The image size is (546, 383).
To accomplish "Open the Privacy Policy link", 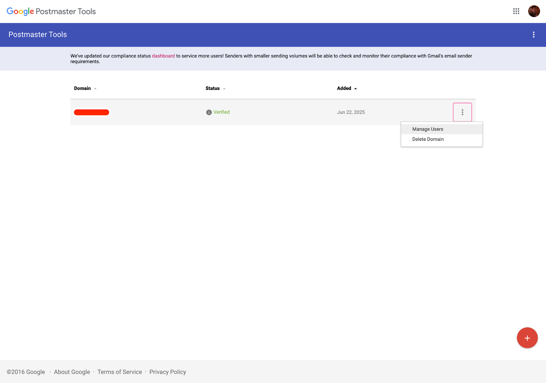I will tap(168, 372).
